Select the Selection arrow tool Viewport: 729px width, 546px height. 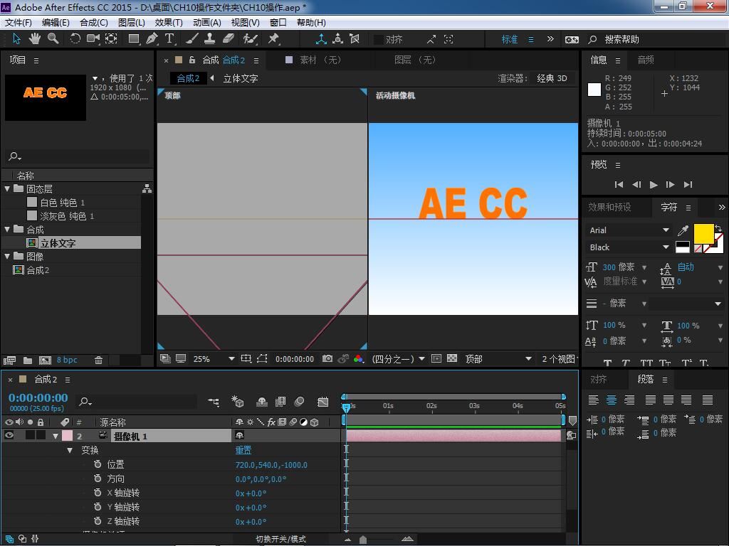pos(16,39)
